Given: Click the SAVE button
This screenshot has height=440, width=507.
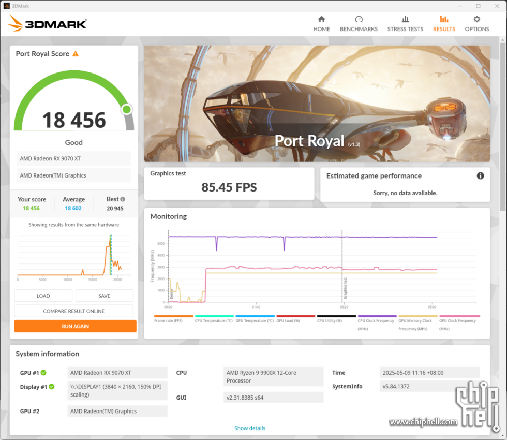Looking at the screenshot, I should 105,296.
